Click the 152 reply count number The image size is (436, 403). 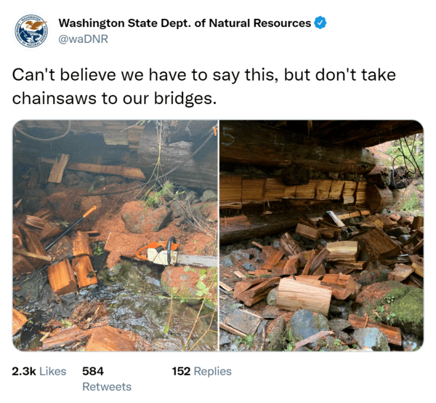[x=181, y=371]
